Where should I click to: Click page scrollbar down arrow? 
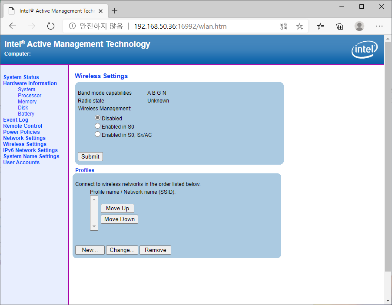coord(388,301)
